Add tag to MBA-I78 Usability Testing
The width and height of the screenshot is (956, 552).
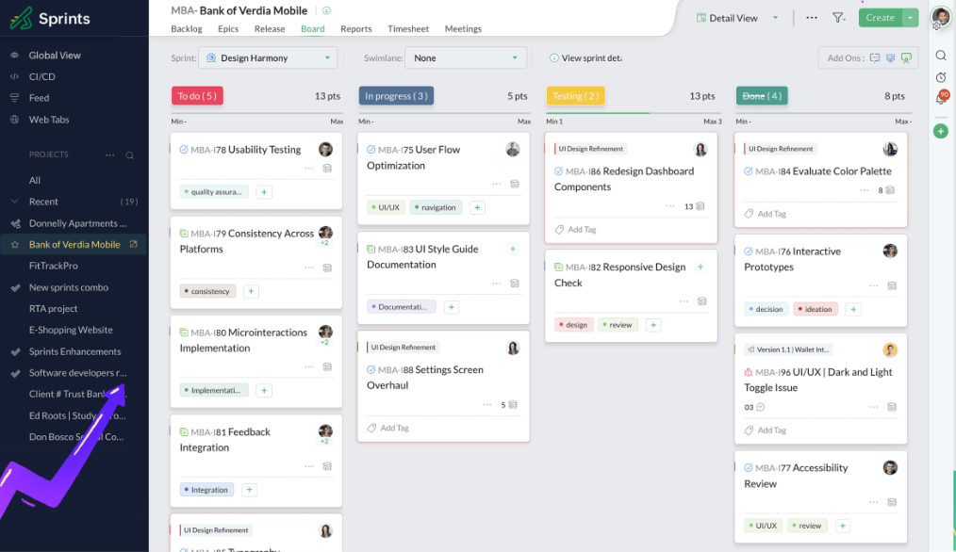[x=264, y=192]
